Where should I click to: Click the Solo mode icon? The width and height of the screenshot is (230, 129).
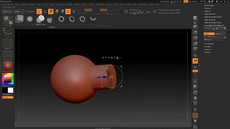point(195,121)
